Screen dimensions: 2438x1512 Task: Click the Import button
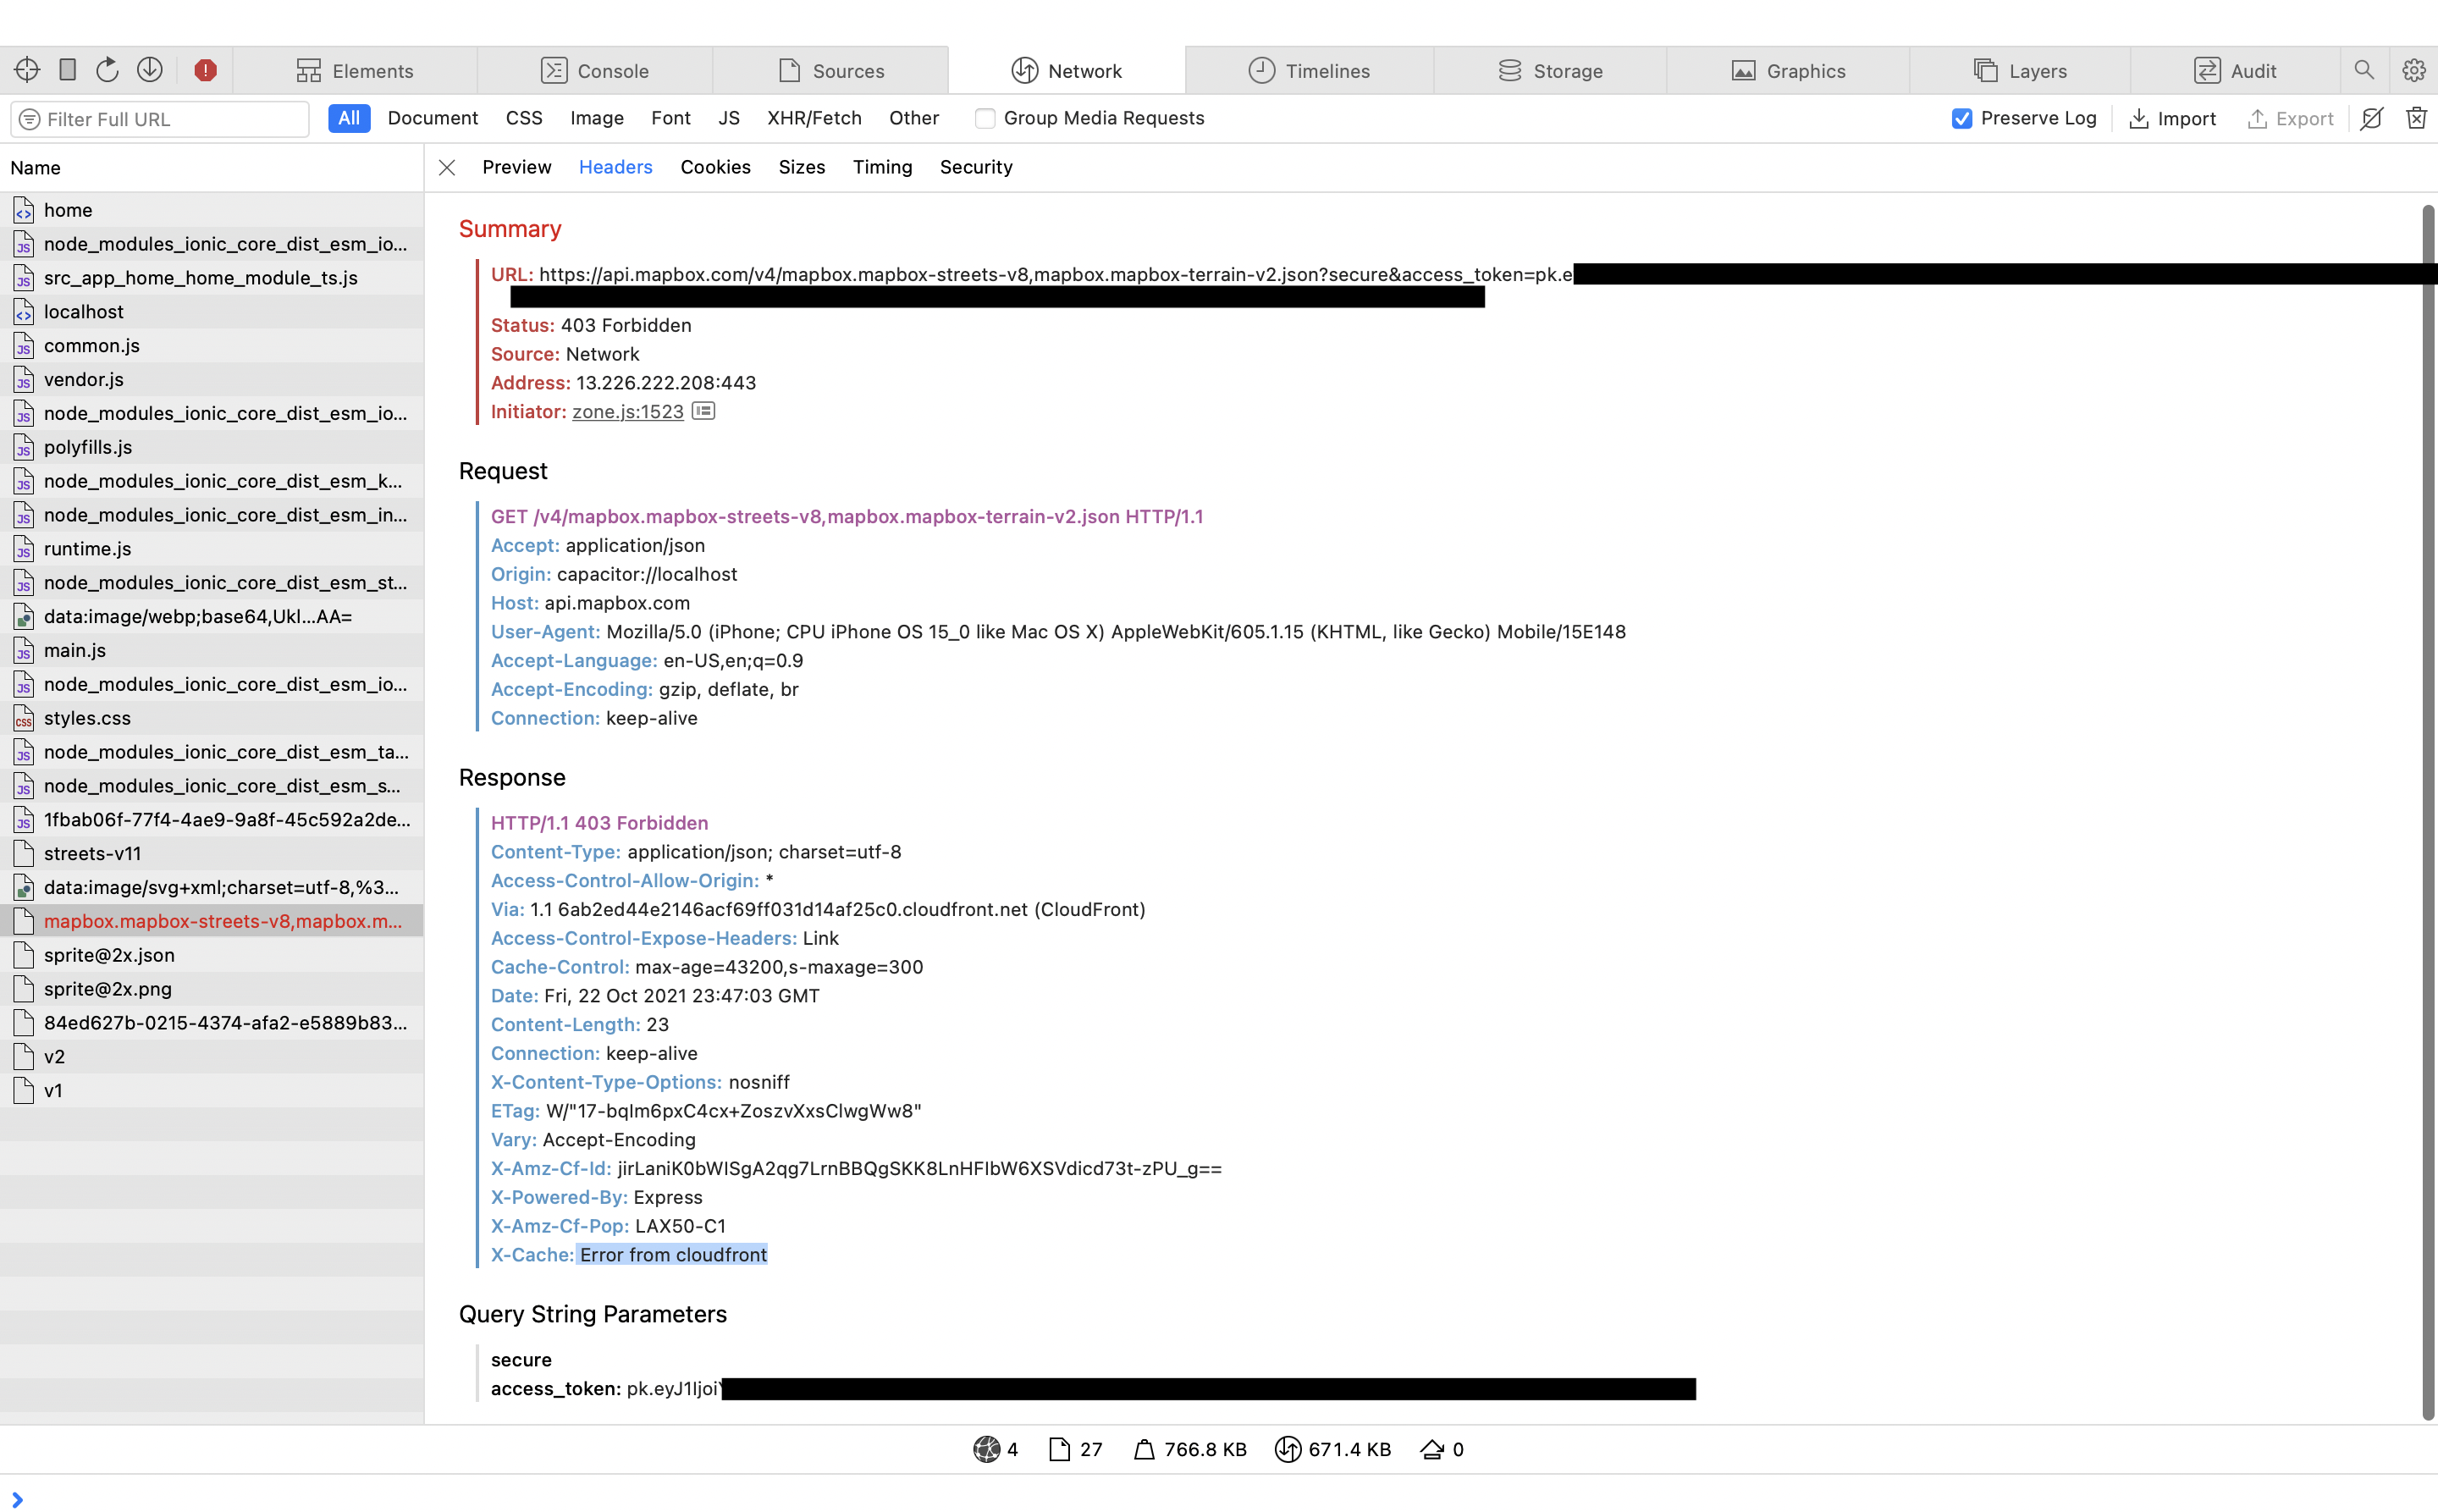2172,118
